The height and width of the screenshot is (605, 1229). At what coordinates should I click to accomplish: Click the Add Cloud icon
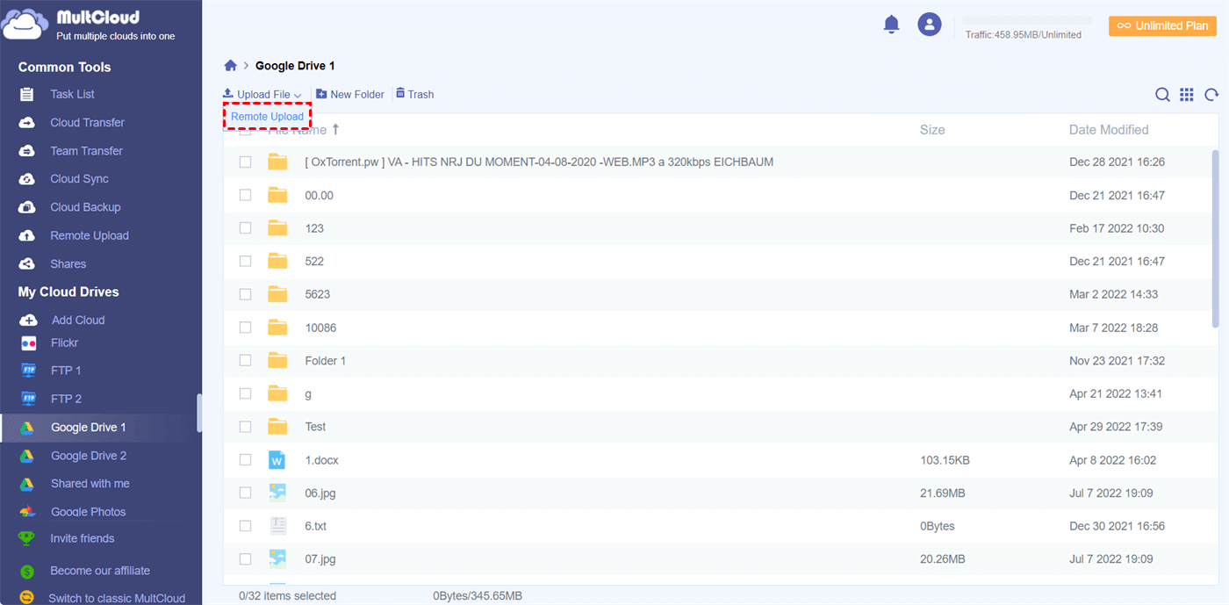point(28,321)
